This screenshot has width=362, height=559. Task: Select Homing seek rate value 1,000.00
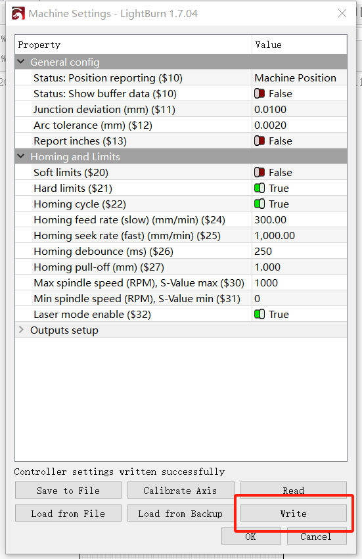coord(275,236)
